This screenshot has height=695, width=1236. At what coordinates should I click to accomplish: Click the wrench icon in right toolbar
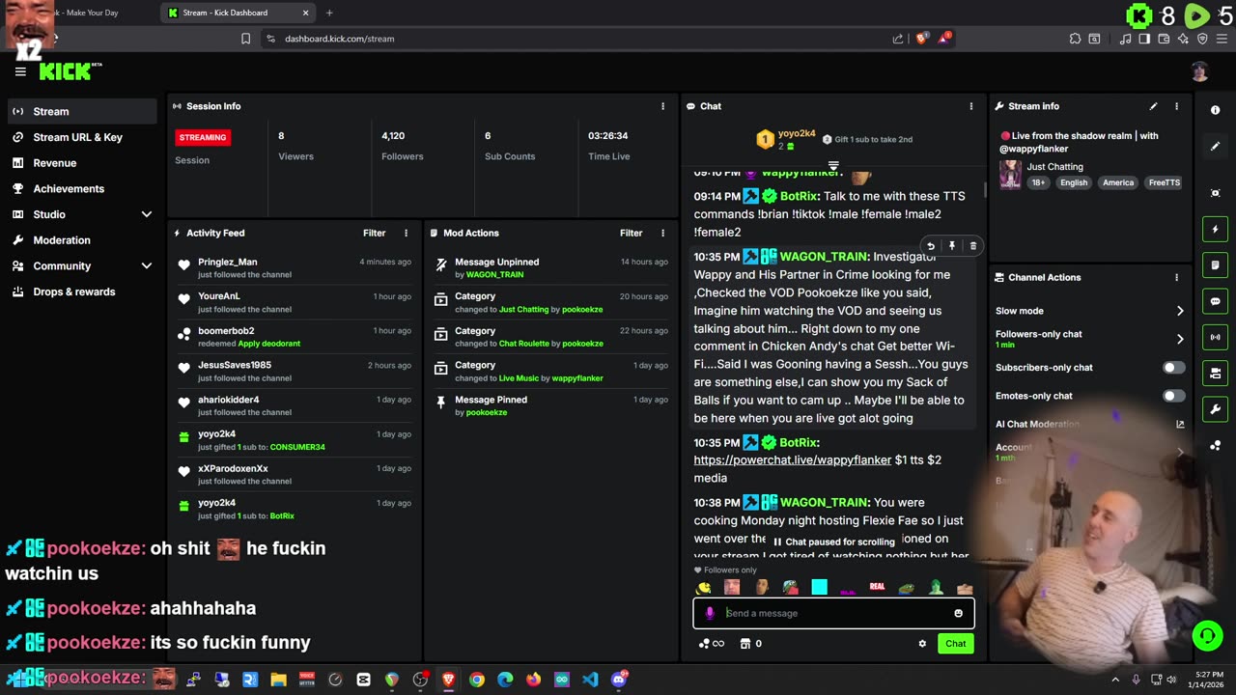coord(1215,409)
